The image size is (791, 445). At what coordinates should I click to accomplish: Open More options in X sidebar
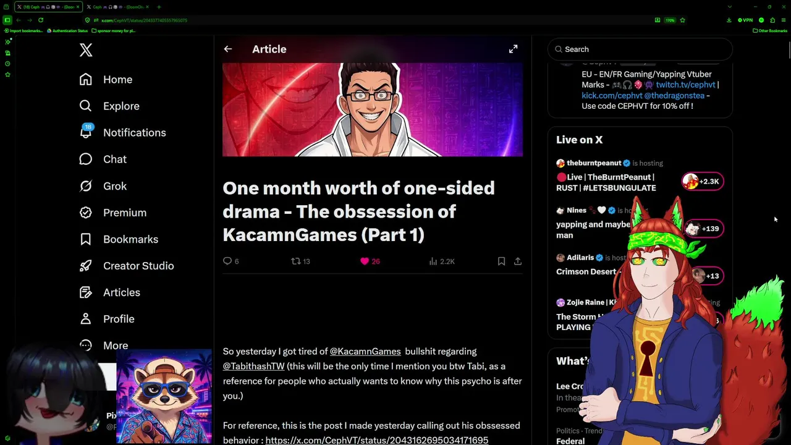pyautogui.click(x=103, y=345)
